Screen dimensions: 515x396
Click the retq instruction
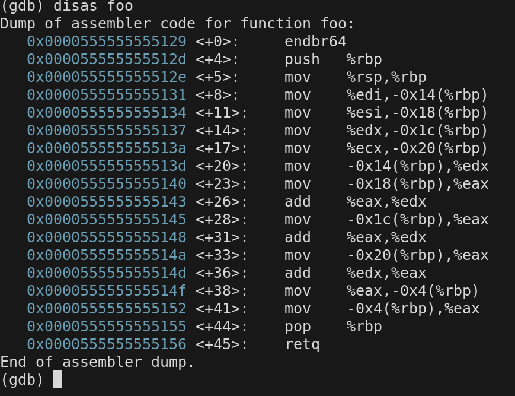coord(302,344)
